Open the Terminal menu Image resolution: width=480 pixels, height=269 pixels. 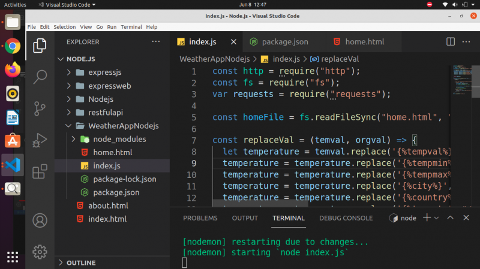[x=131, y=27]
